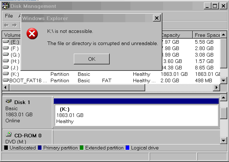Click the 1.57 GB free space value
The height and width of the screenshot is (162, 229).
point(204,61)
